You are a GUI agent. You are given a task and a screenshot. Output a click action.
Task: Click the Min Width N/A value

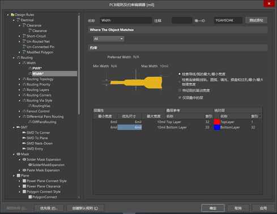114,66
